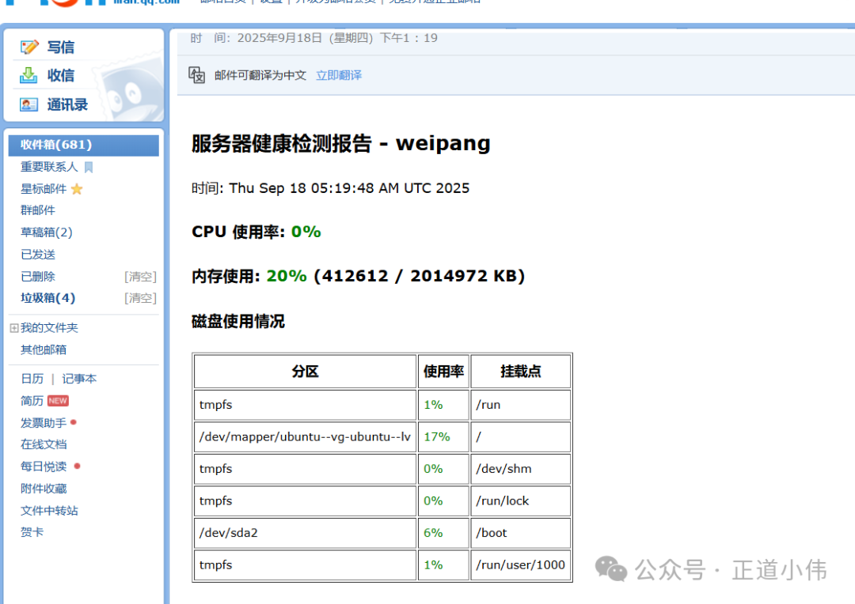
Task: Open 我的文件夹 folder list
Action: (x=49, y=328)
